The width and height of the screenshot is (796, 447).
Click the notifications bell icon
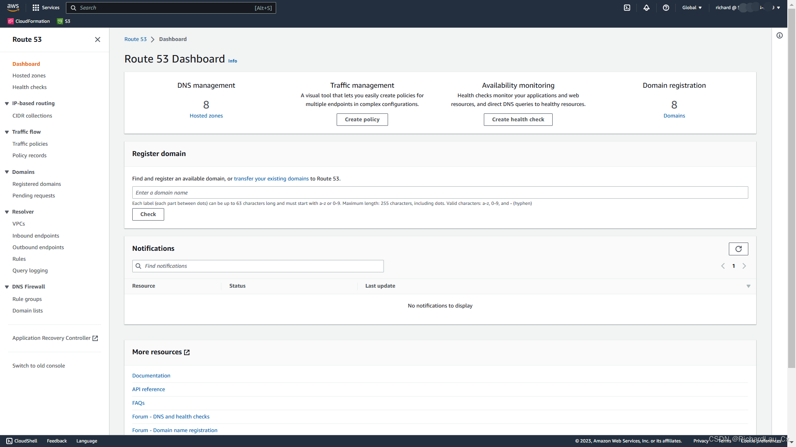point(647,7)
